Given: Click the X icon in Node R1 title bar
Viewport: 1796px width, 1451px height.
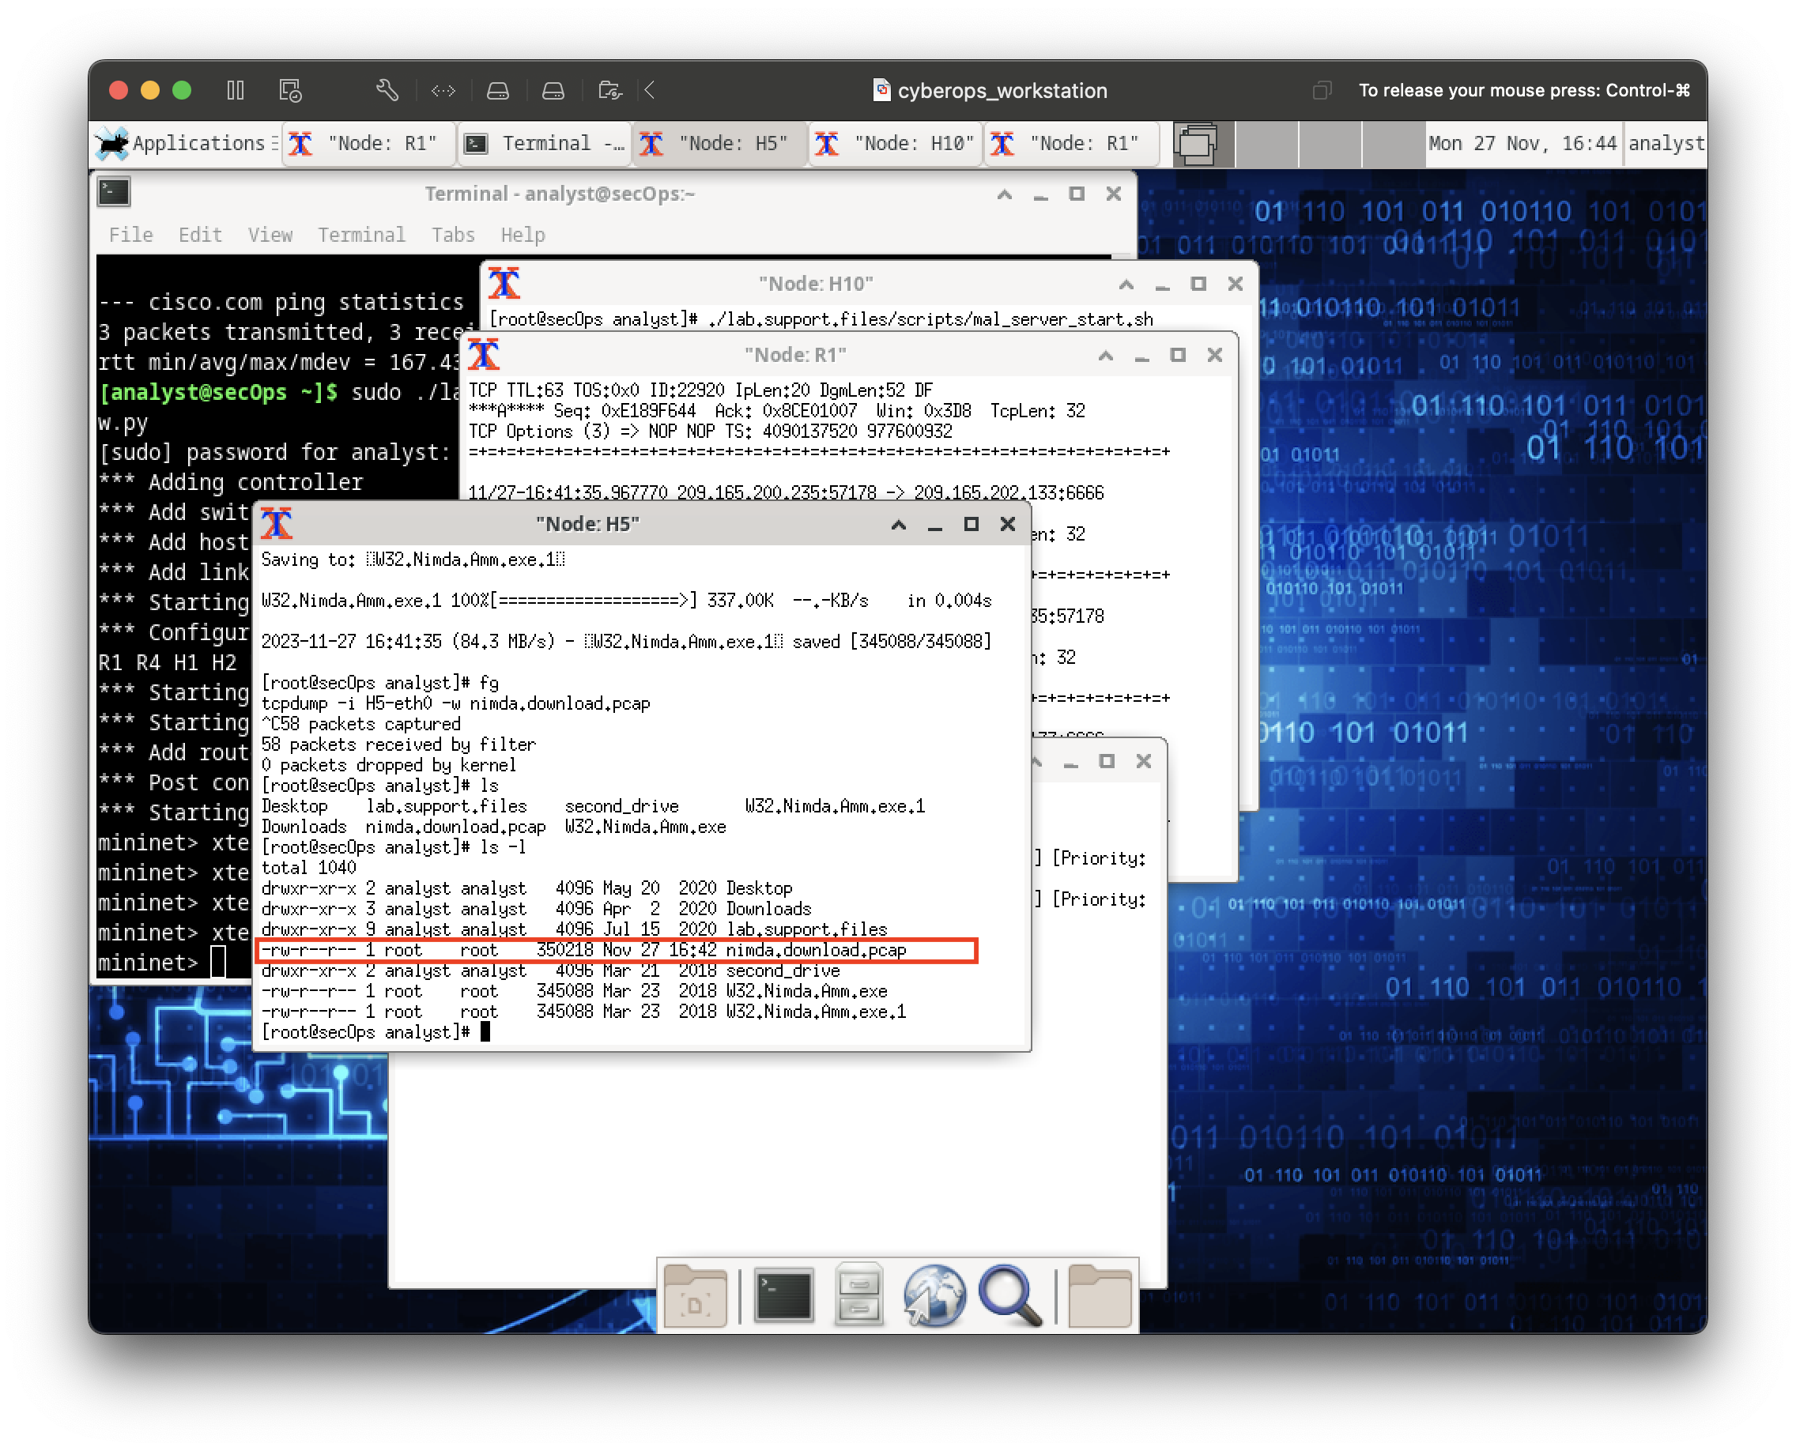Looking at the screenshot, I should pyautogui.click(x=484, y=355).
